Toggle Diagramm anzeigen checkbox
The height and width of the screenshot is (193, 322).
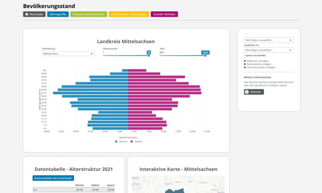pos(245,61)
